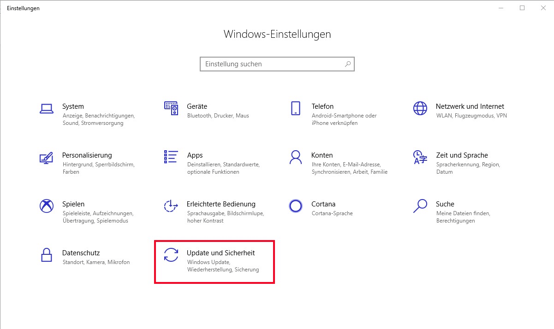Click the magnifier icon in the search box
Viewport: 554px width, 329px height.
(x=348, y=64)
